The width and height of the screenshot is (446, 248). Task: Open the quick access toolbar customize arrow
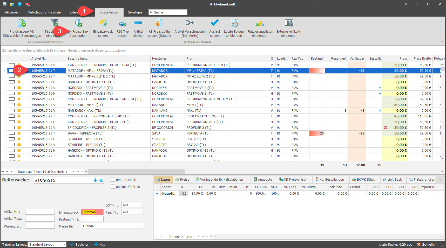[x=36, y=4]
